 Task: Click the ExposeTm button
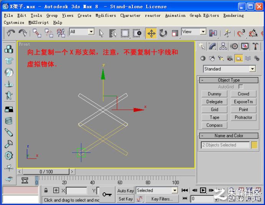pyautogui.click(x=243, y=102)
